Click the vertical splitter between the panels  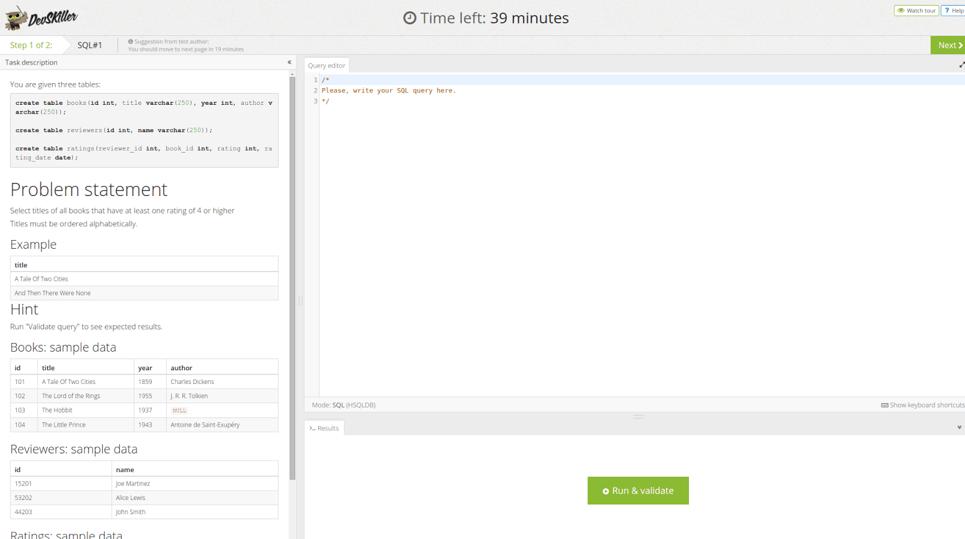301,301
